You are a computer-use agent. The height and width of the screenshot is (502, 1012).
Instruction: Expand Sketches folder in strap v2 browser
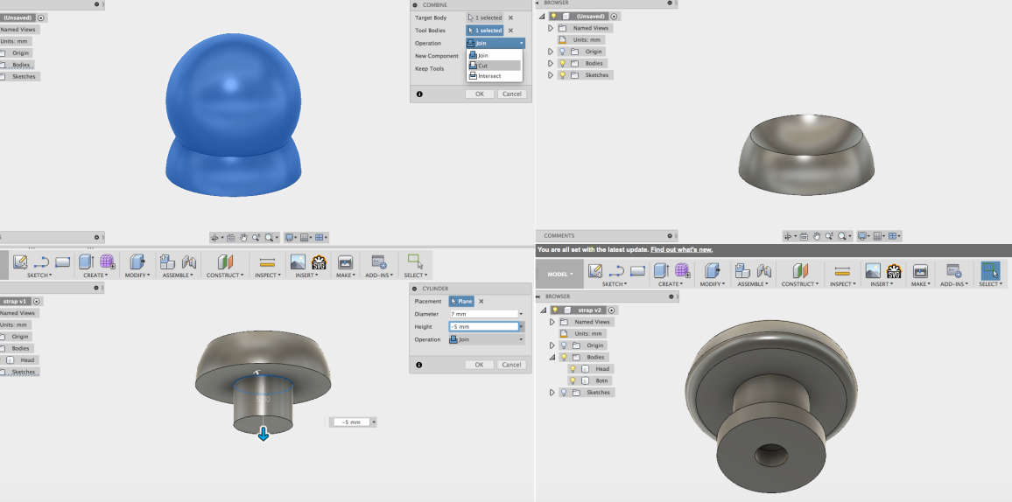pyautogui.click(x=552, y=393)
